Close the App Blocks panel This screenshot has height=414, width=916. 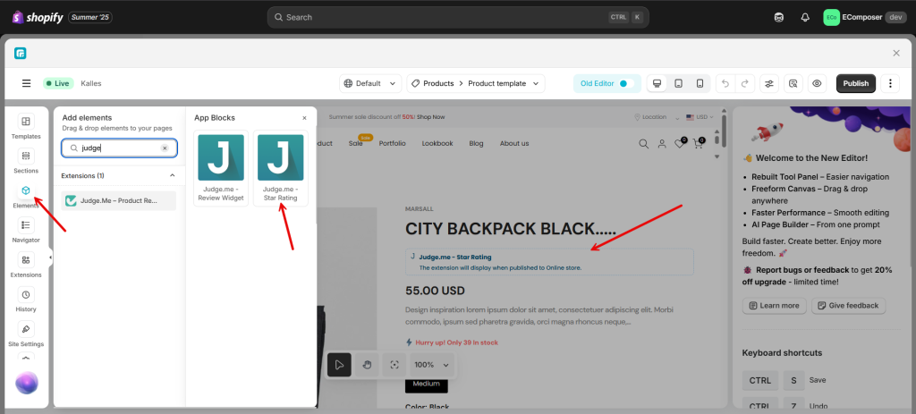[x=304, y=118]
